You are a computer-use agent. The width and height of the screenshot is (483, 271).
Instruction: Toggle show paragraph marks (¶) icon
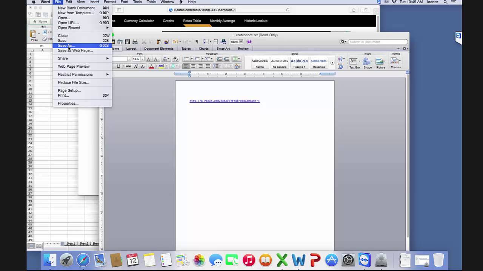pos(197,42)
